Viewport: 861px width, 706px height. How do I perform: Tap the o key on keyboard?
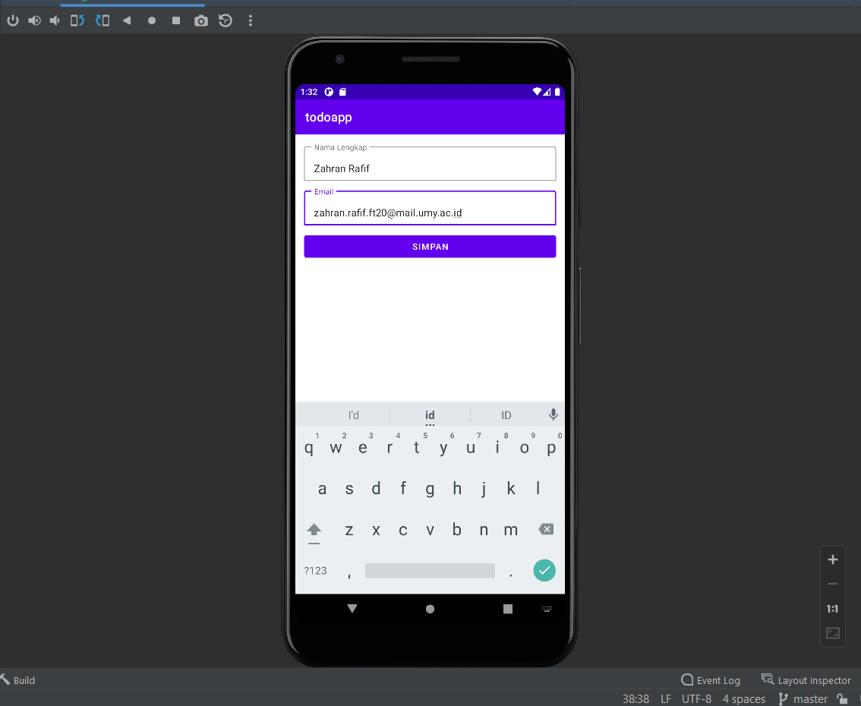coord(525,447)
